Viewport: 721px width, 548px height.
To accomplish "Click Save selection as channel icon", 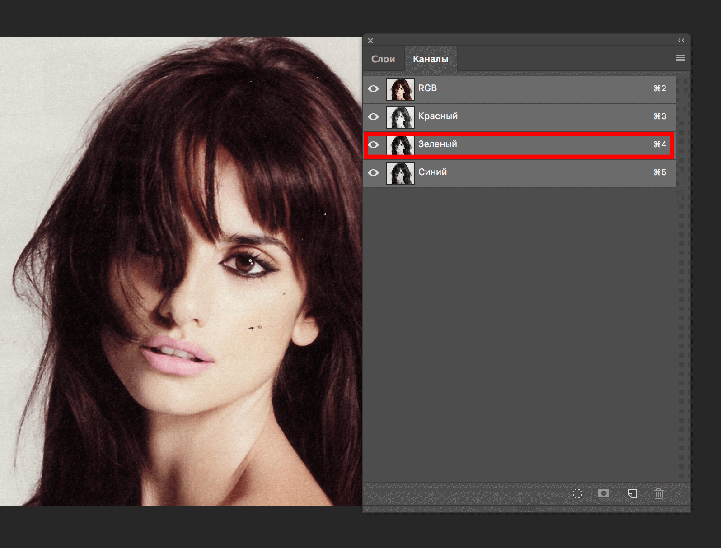I will click(x=604, y=493).
